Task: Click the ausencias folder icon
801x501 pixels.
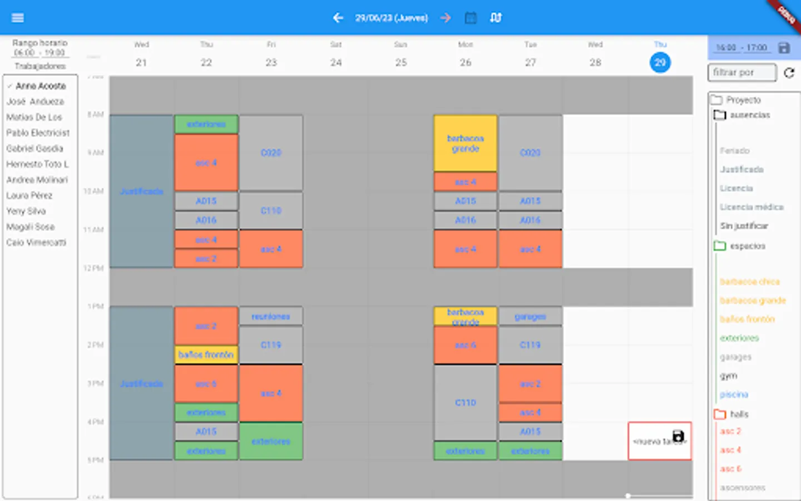Action: (x=720, y=115)
